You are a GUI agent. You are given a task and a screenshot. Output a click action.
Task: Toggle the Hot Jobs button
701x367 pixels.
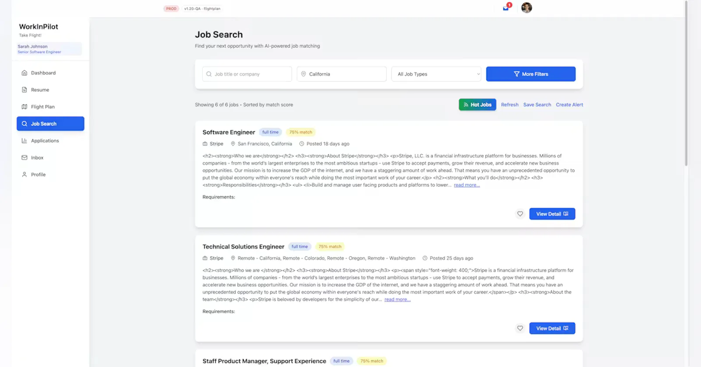coord(478,105)
